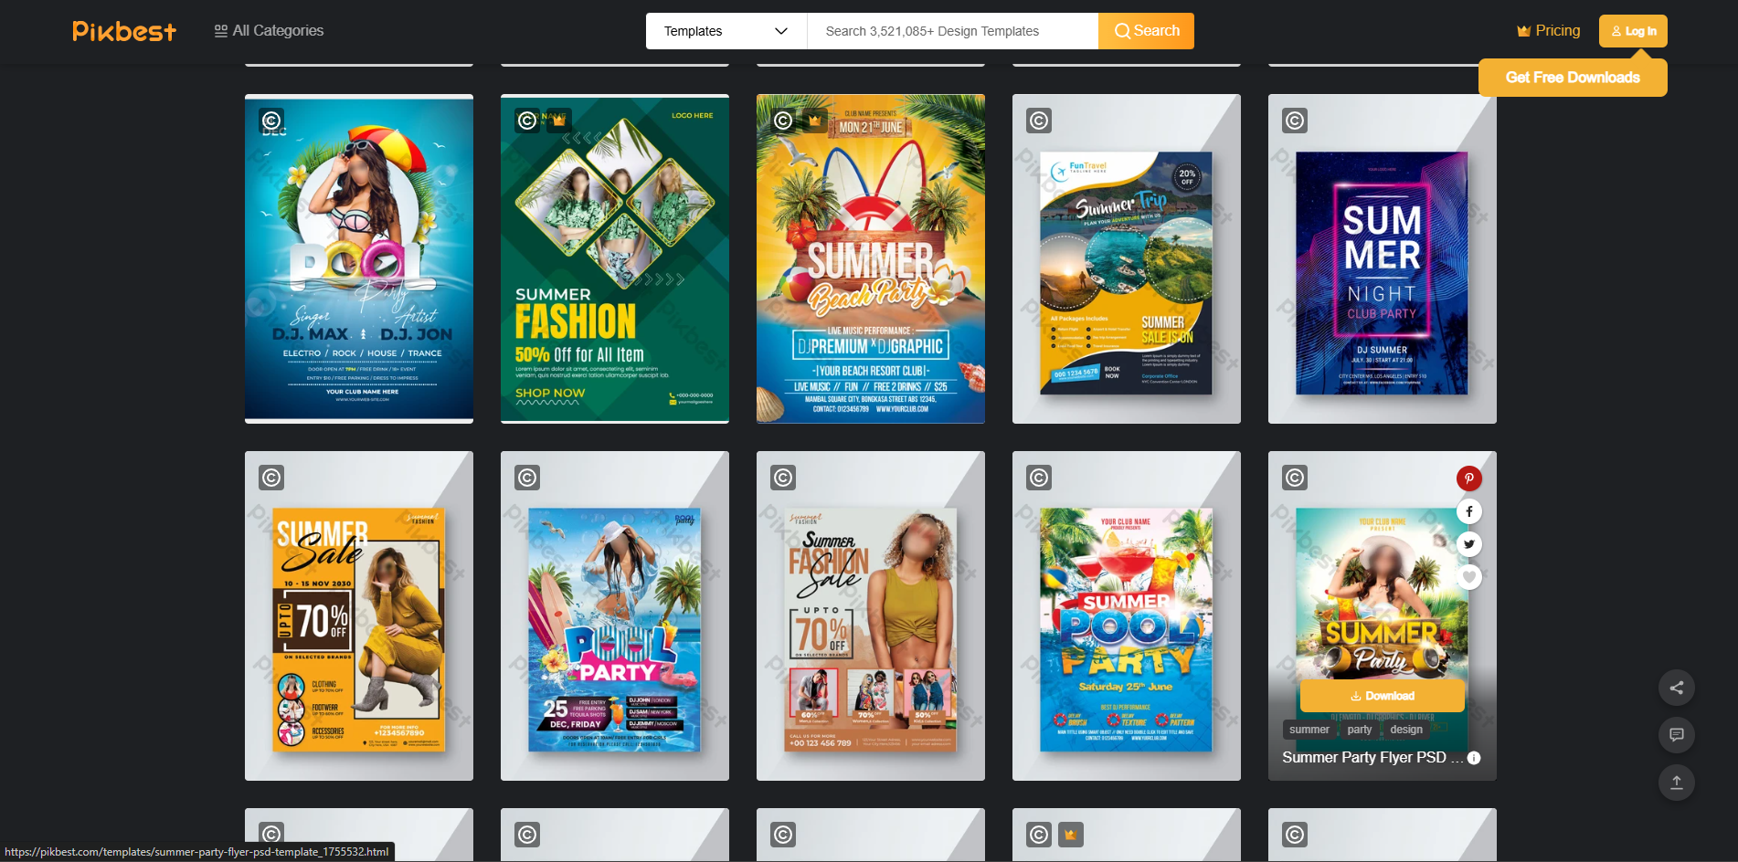The height and width of the screenshot is (862, 1738).
Task: Open the Pool Party DJ flyer thumbnail
Action: [358, 258]
